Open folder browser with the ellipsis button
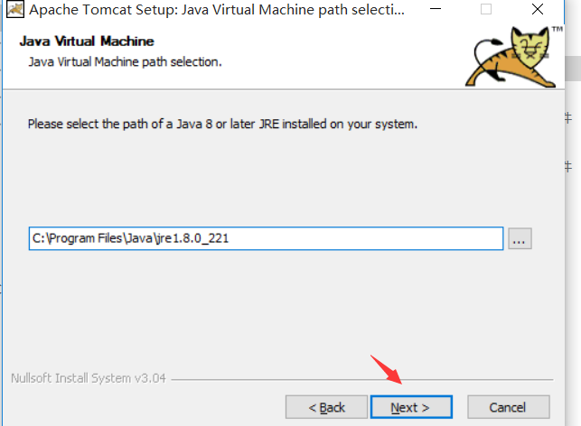This screenshot has height=426, width=581. pos(520,238)
